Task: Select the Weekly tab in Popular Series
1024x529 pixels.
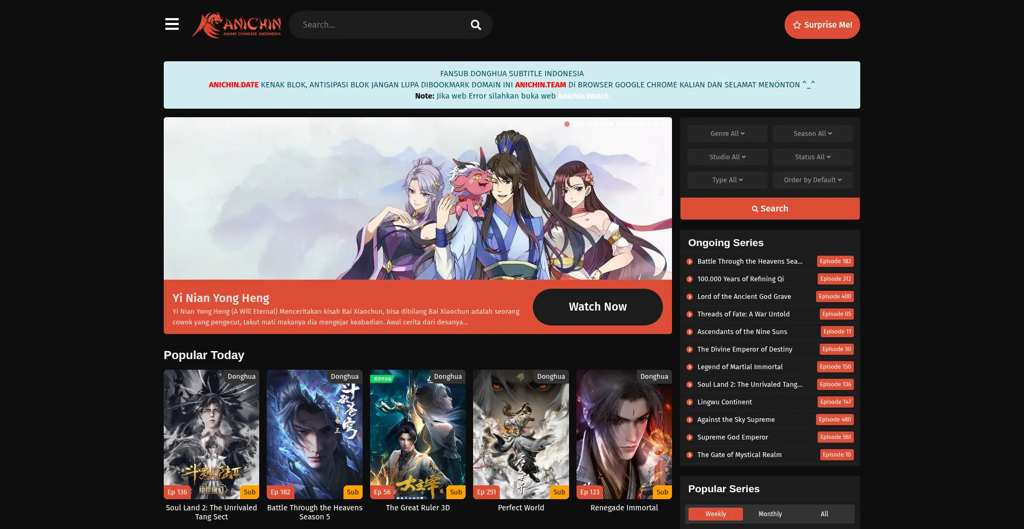Action: pyautogui.click(x=715, y=514)
